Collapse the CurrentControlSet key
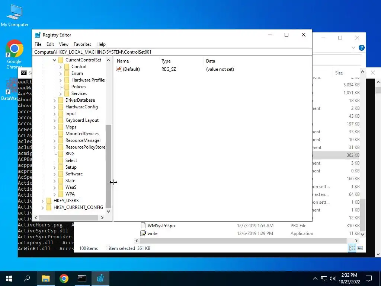This screenshot has width=381, height=286. (54, 60)
